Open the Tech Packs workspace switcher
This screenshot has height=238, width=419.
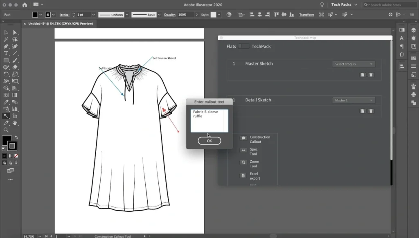click(344, 4)
